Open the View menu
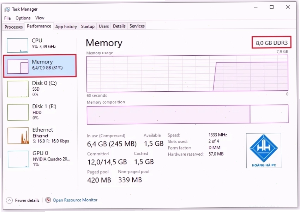The width and height of the screenshot is (300, 212). 40,18
